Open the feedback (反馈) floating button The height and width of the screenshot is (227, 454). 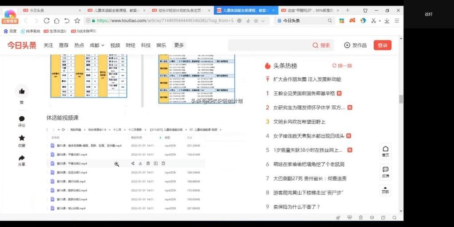tap(385, 172)
